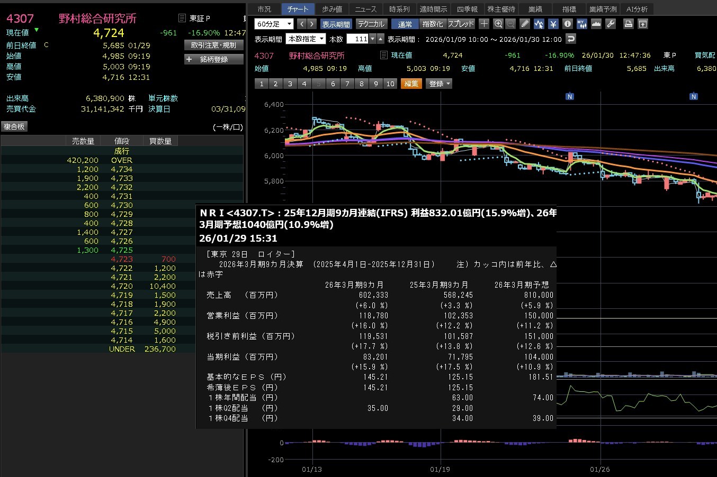Select the crosshair cursor tool
The width and height of the screenshot is (717, 477).
484,24
